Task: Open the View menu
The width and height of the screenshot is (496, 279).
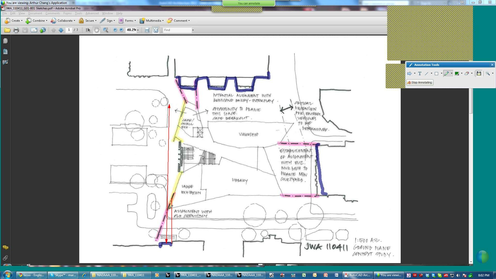Action: click(22, 13)
